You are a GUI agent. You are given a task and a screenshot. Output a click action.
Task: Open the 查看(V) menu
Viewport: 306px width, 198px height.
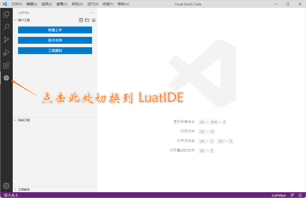click(x=62, y=4)
